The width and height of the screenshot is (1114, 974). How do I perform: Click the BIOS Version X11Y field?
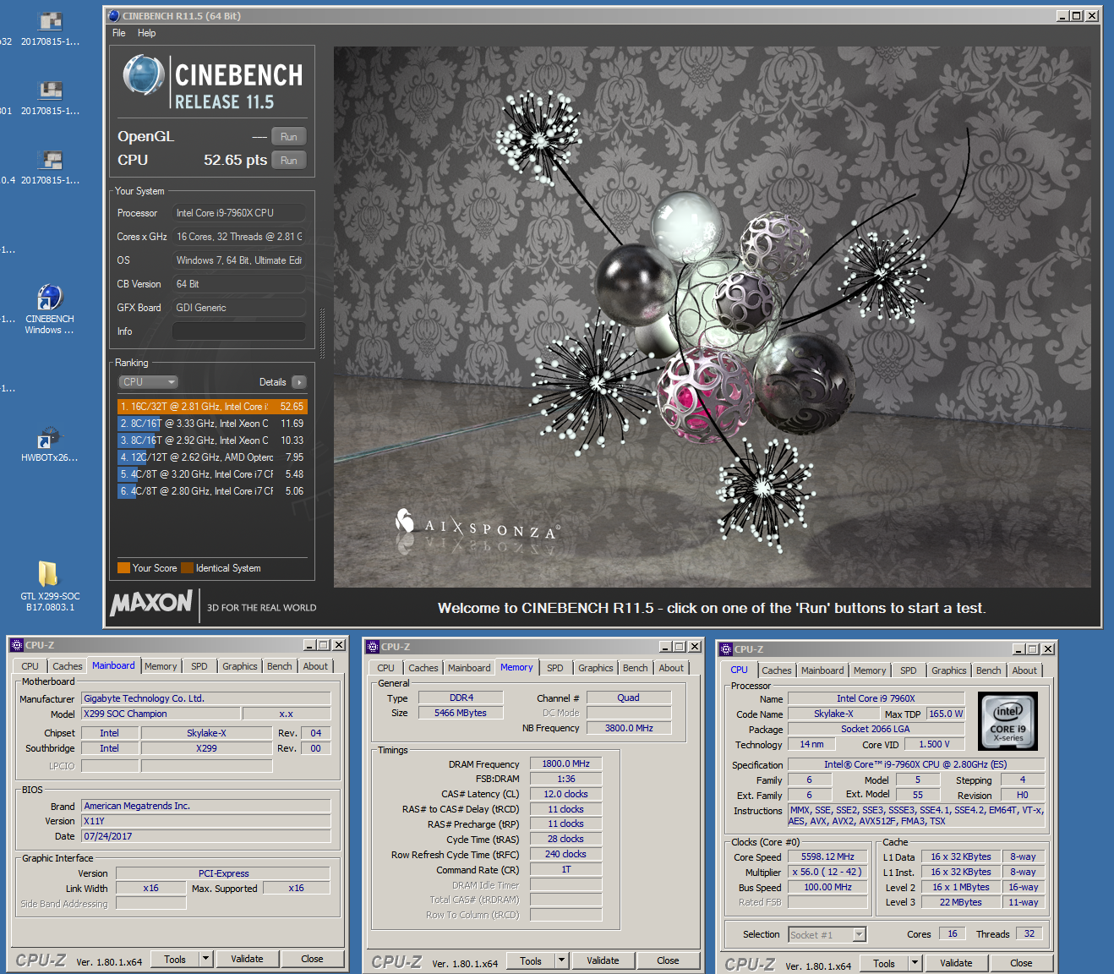point(206,821)
